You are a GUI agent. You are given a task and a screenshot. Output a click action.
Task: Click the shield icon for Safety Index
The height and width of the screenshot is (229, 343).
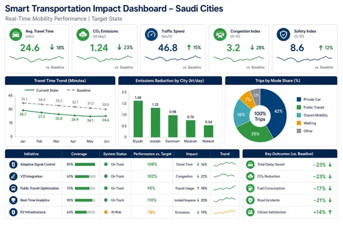tap(283, 34)
